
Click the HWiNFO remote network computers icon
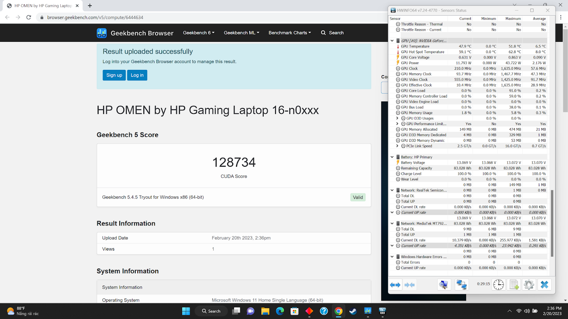coord(461,285)
